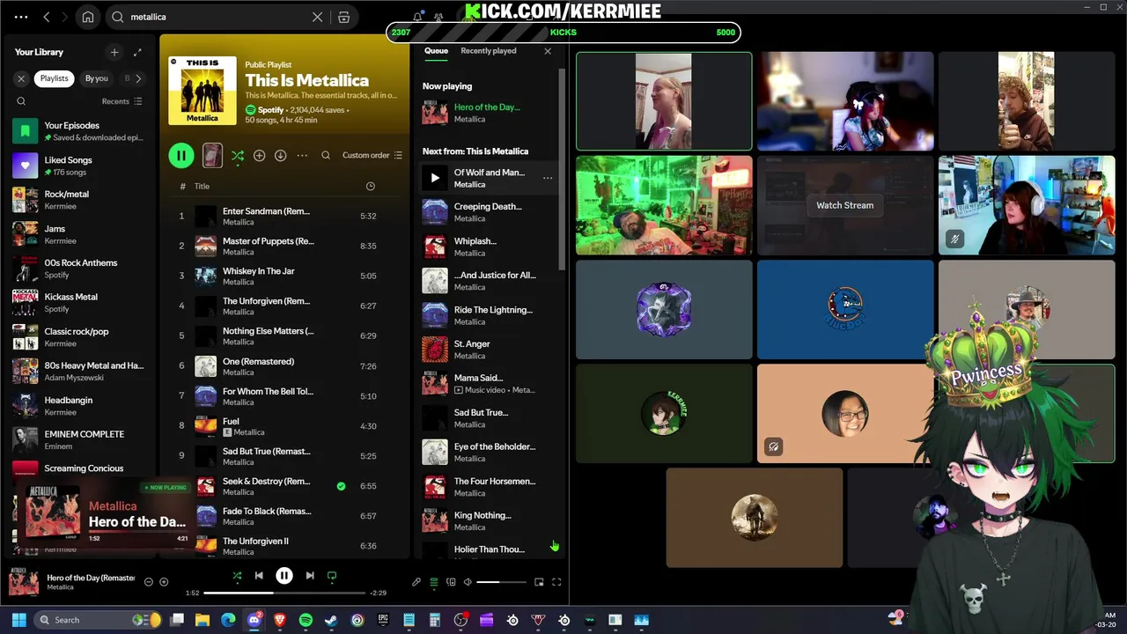Viewport: 1127px width, 634px height.
Task: Open the notifications bell
Action: point(418,17)
